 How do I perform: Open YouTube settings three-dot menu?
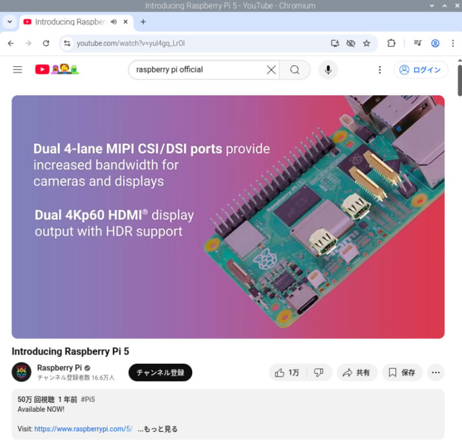click(x=379, y=70)
